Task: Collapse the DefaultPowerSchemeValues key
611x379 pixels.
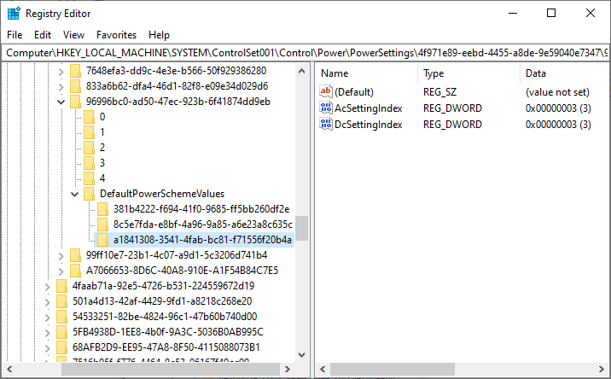Action: pos(75,194)
